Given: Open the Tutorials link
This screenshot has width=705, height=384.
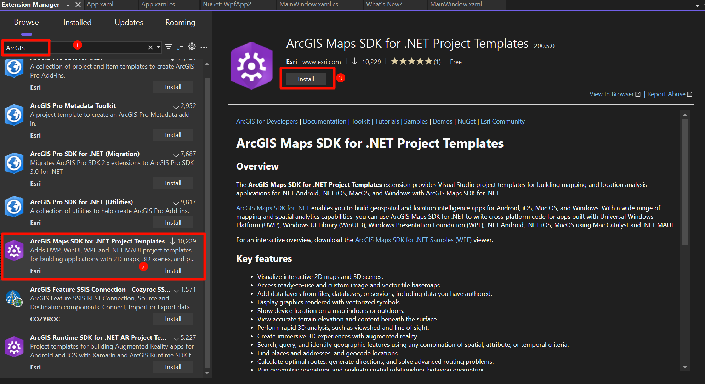Looking at the screenshot, I should [387, 121].
